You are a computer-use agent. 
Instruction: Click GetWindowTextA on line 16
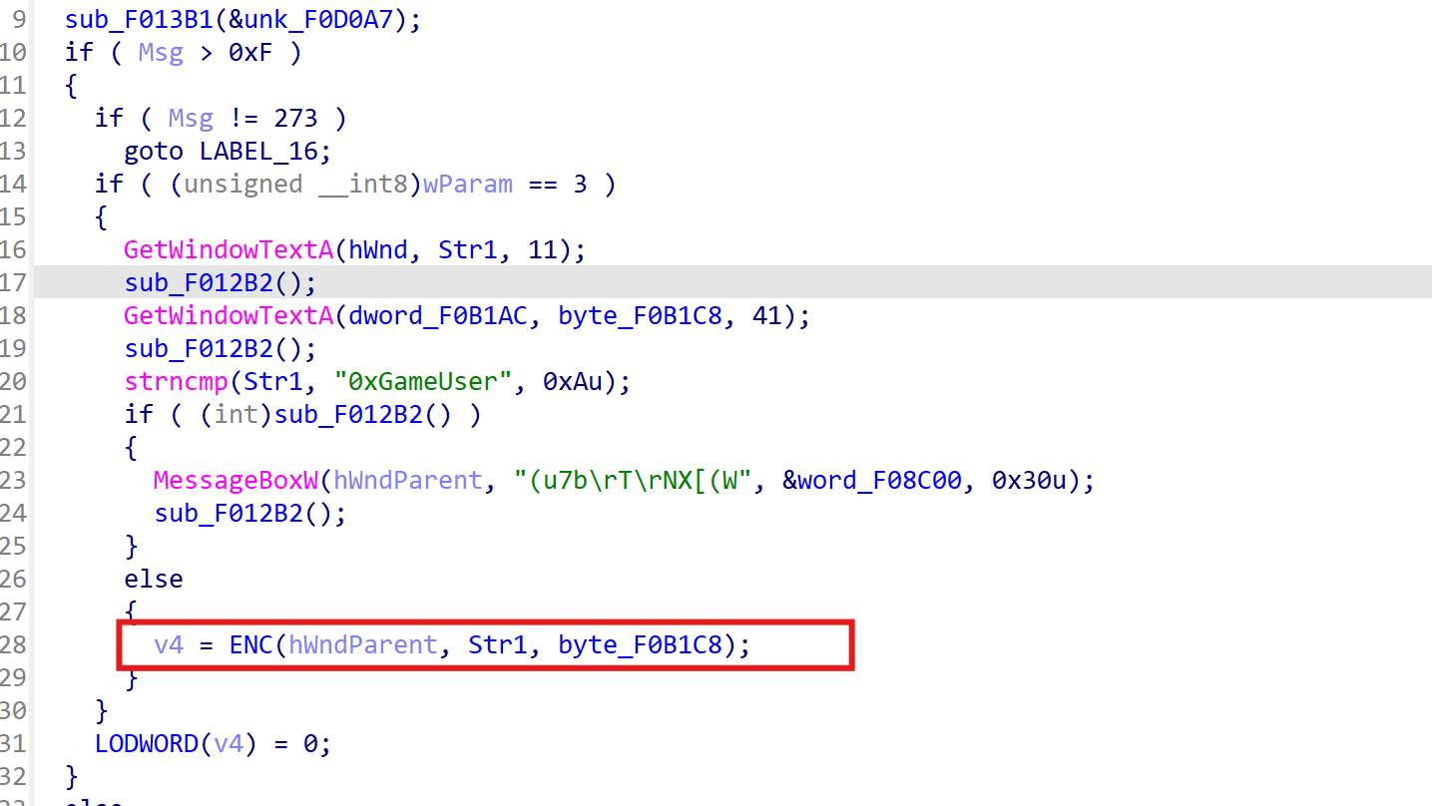pos(229,250)
